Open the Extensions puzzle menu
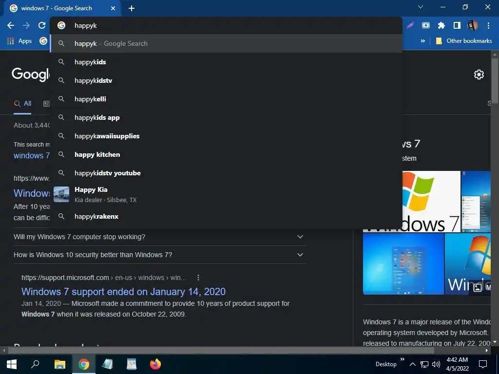Viewport: 499px width, 374px height. coord(441,25)
